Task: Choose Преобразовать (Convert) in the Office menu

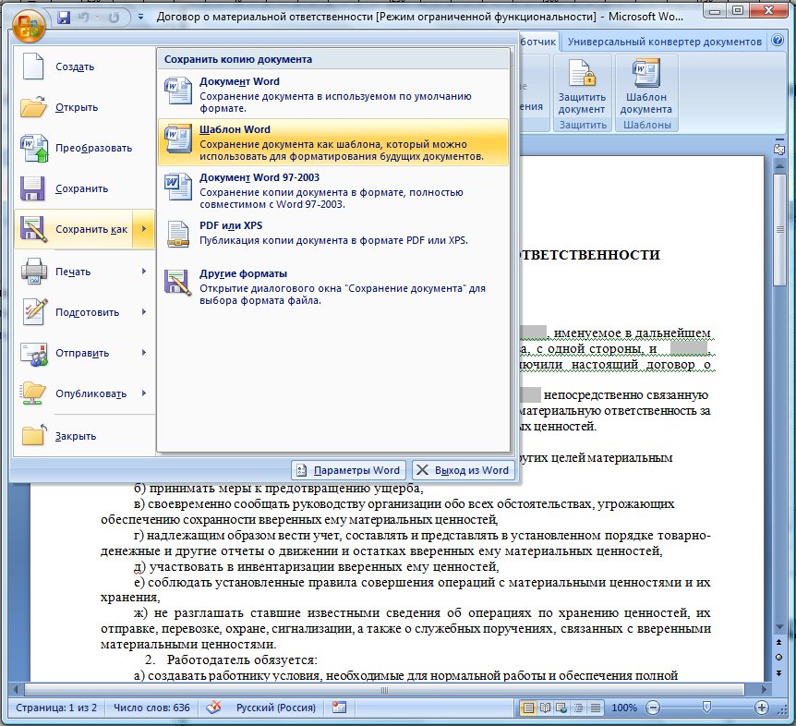Action: pos(84,148)
